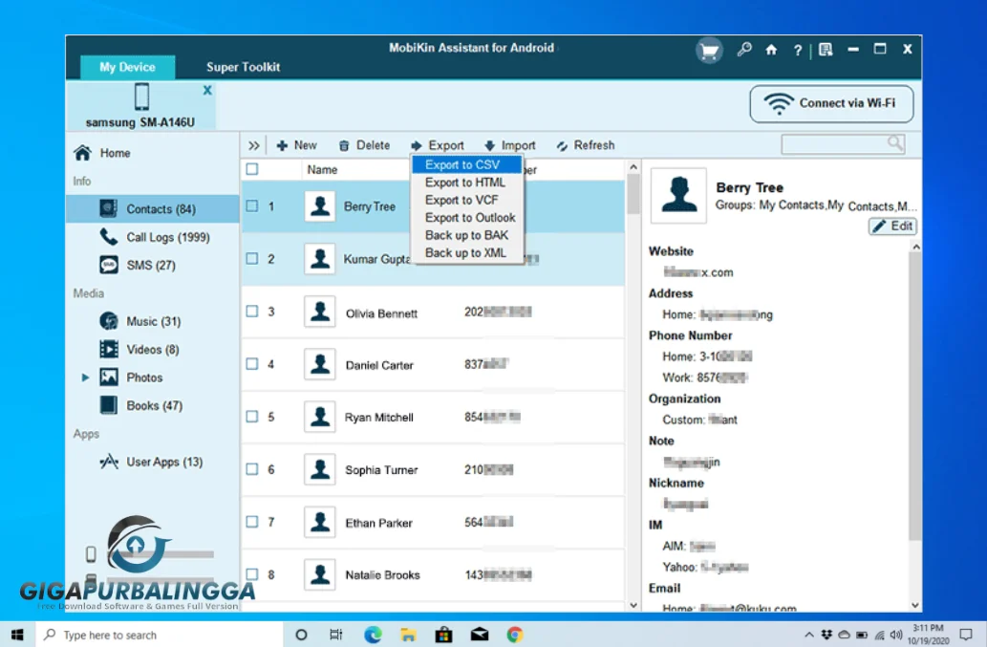This screenshot has height=647, width=987.
Task: Toggle the select-all contacts checkbox
Action: (x=252, y=168)
